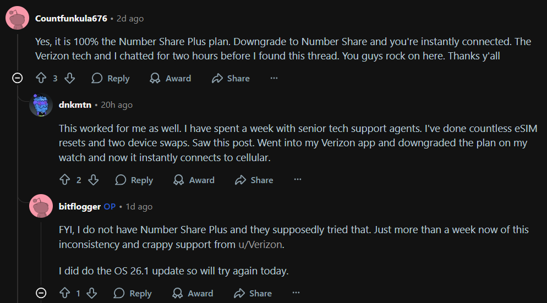Upvote dnkmtn's comment
Screen dimensions: 547x303
tap(64, 180)
